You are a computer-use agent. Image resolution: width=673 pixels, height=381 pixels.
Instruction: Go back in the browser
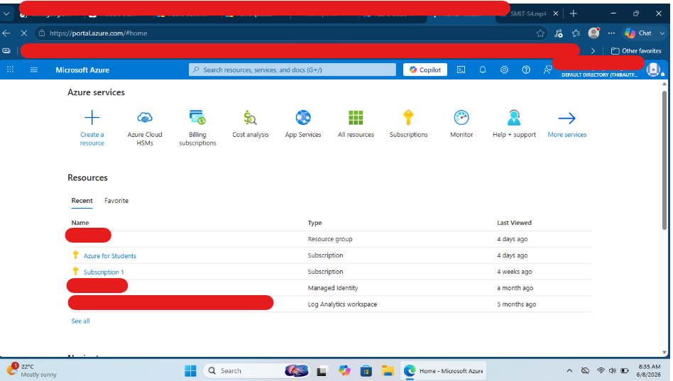point(6,33)
